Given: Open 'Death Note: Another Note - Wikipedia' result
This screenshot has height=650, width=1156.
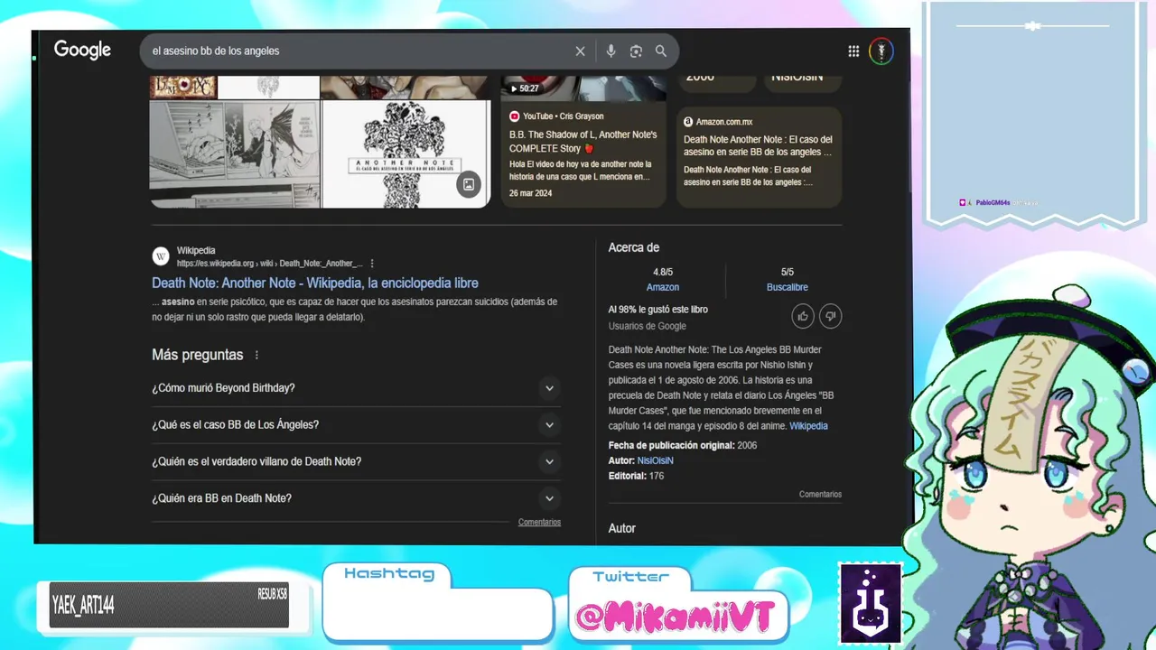Looking at the screenshot, I should (x=315, y=283).
